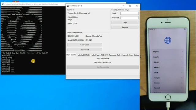Image resolution: width=196 pixels, height=110 pixels.
Task: Click the console window icon in title bar
Action: 3,4
